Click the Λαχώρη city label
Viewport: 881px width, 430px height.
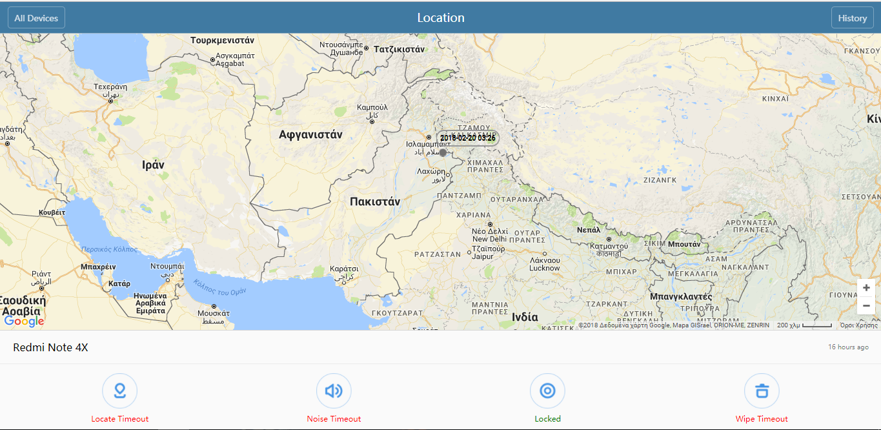pos(431,172)
